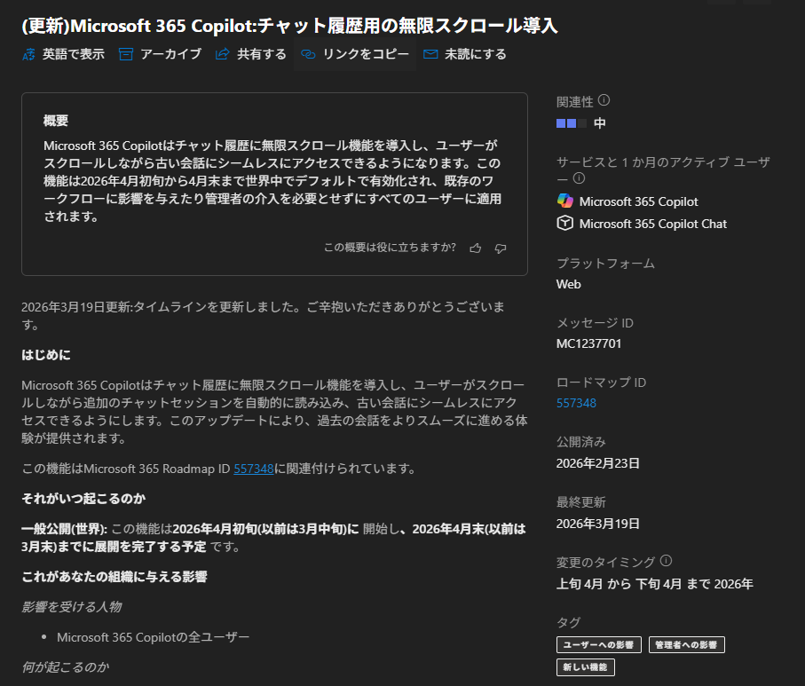
Task: Click the translate icon for 英語で表示
Action: coord(28,54)
